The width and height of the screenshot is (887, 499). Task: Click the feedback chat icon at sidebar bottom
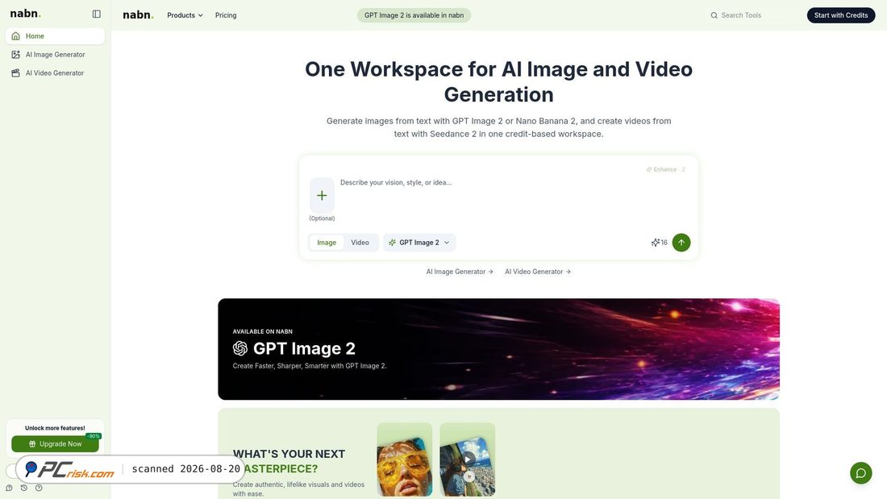pos(9,488)
